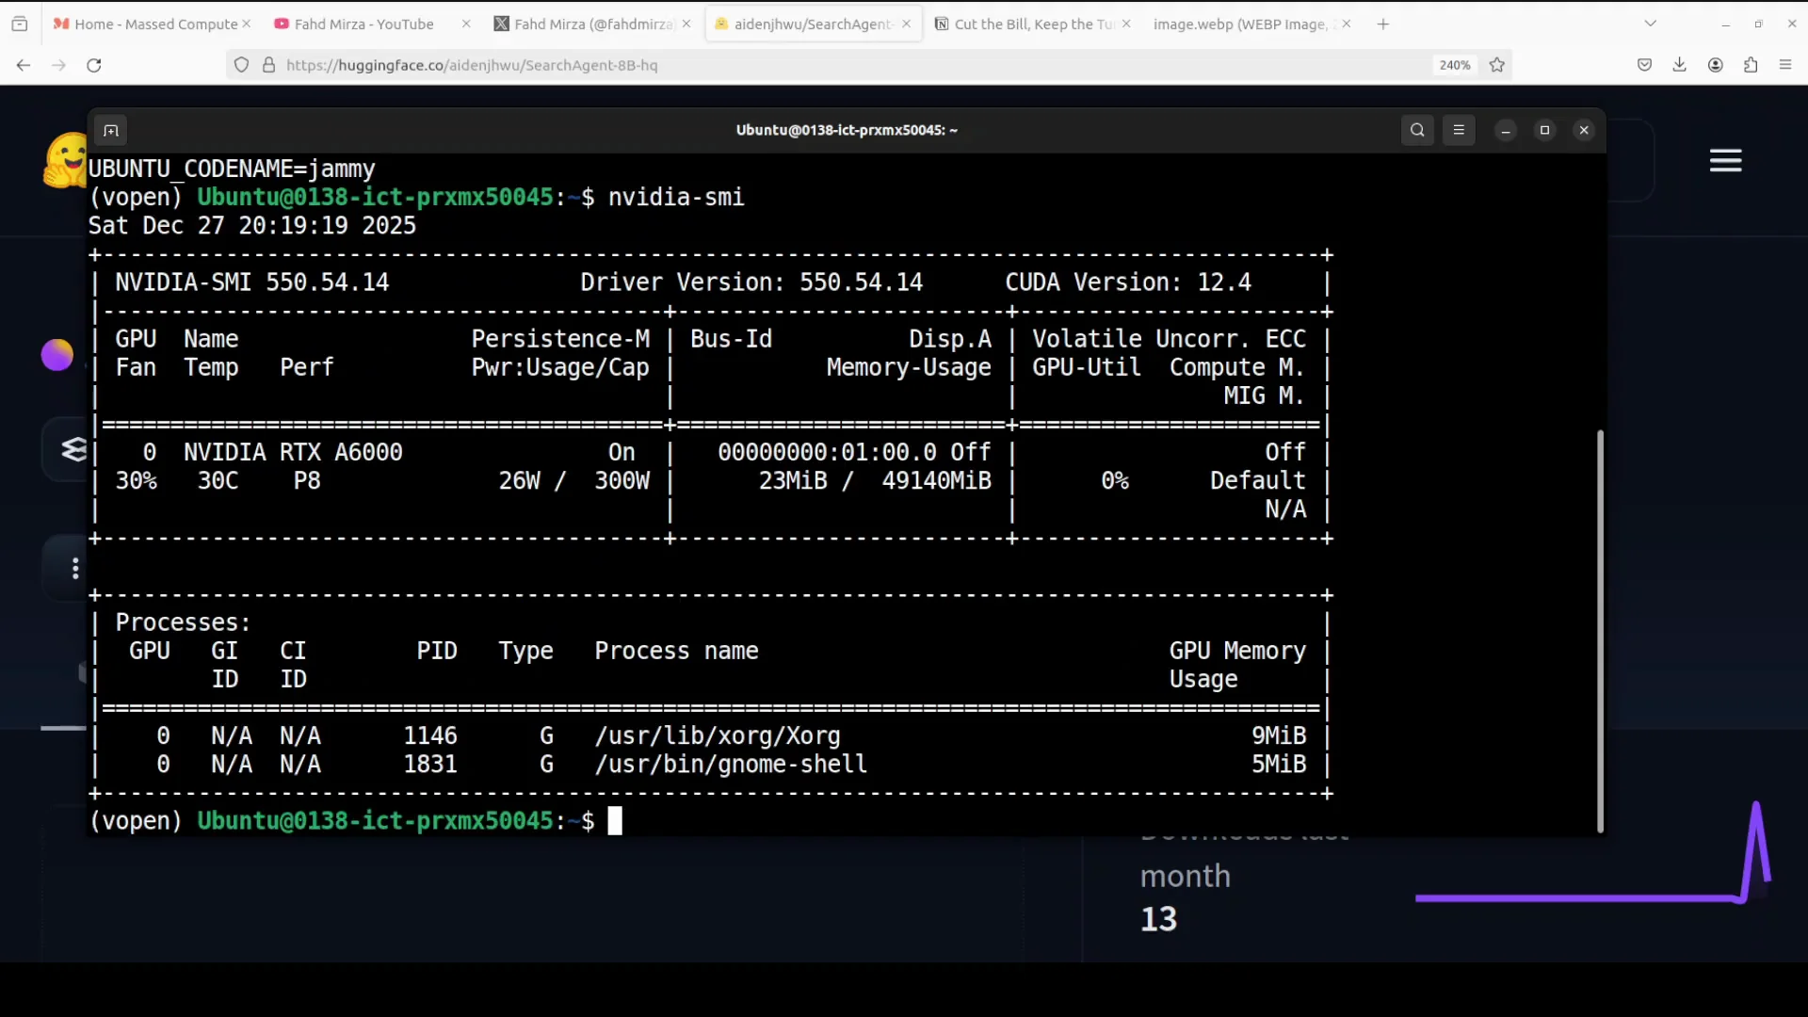1808x1017 pixels.
Task: Open a new browser tab
Action: [x=1382, y=24]
